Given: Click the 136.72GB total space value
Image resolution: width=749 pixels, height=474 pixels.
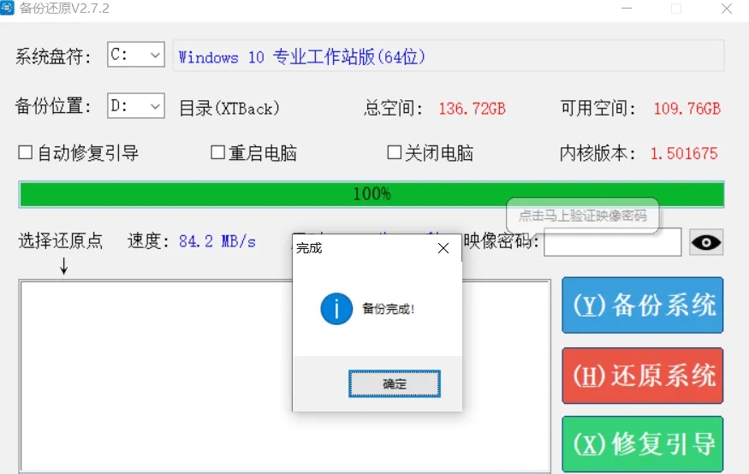Looking at the screenshot, I should (x=472, y=109).
